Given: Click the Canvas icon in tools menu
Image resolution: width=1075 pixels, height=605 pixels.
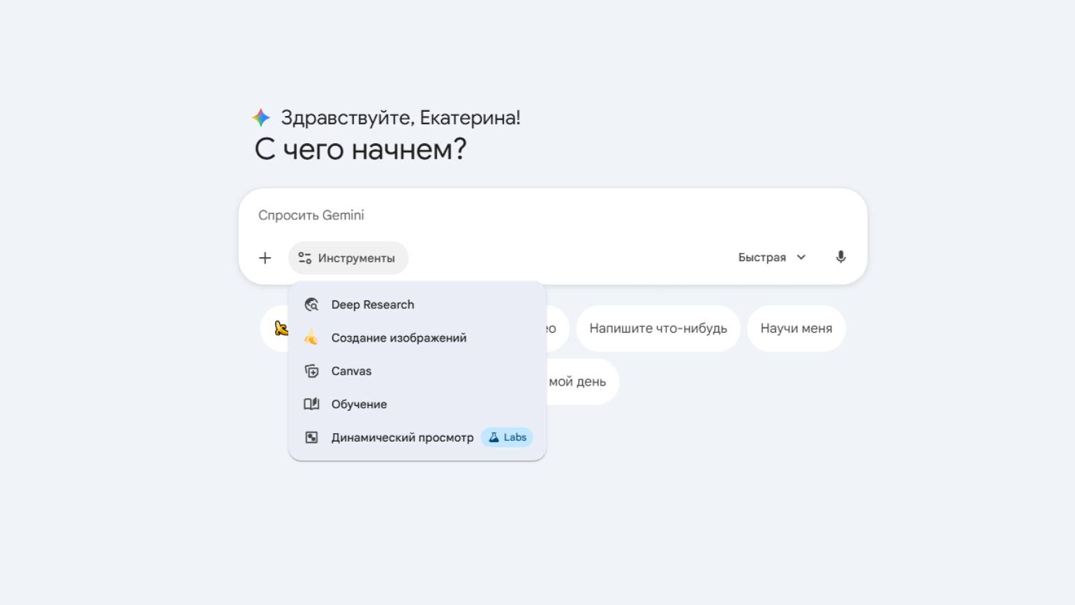Looking at the screenshot, I should click(311, 371).
